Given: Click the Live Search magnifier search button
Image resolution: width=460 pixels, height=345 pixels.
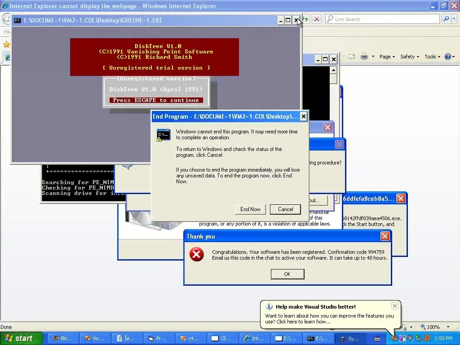Looking at the screenshot, I should coord(446,19).
